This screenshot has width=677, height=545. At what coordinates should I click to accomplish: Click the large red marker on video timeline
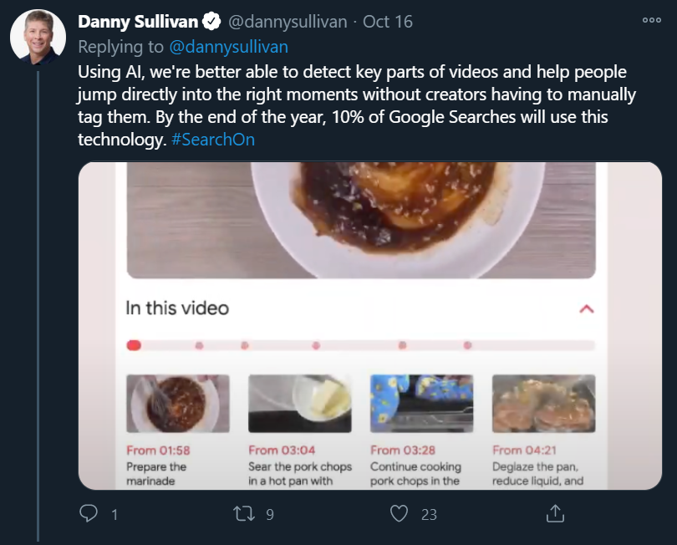coord(133,345)
